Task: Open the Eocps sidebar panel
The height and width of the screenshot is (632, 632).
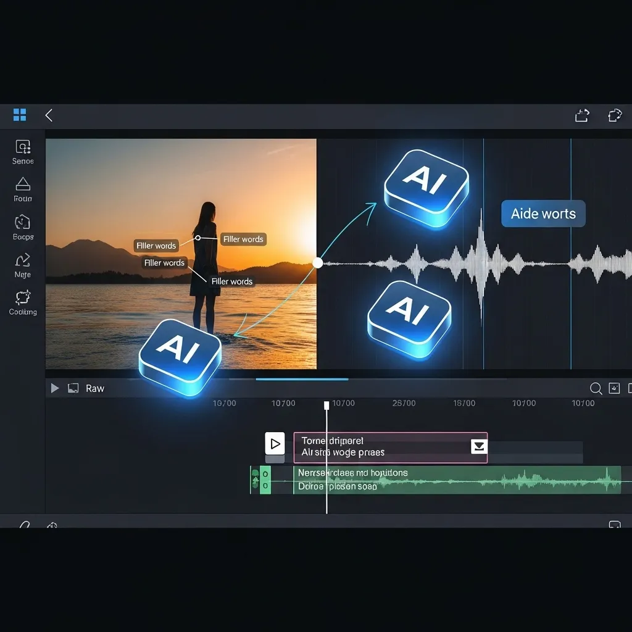Action: coord(22,228)
